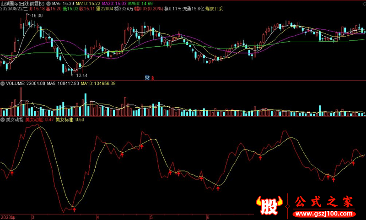Open the 煤炭开采 sector link
366x220 pixels.
click(x=214, y=9)
